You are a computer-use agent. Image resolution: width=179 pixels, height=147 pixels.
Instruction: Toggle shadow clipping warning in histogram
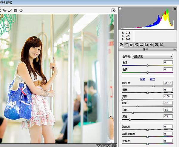click(120, 9)
